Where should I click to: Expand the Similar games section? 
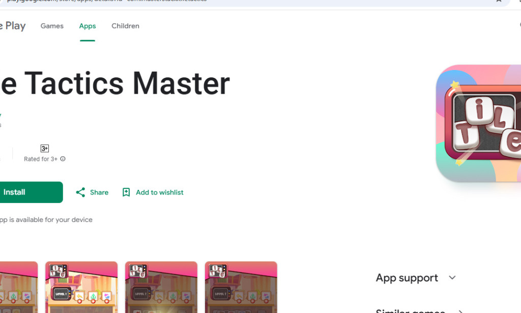pos(410,310)
